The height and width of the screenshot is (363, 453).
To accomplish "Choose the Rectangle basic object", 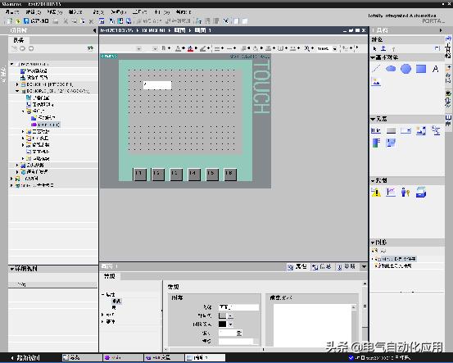I will tap(421, 69).
